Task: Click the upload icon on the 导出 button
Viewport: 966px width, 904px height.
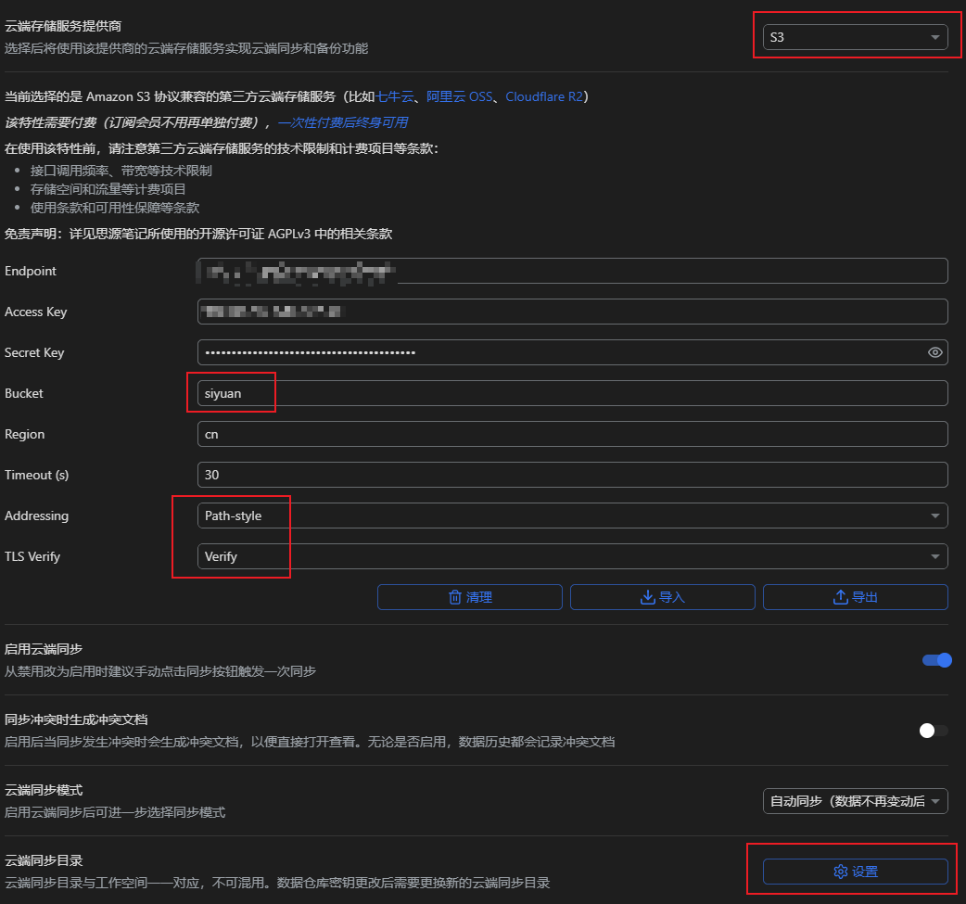Action: (x=840, y=597)
